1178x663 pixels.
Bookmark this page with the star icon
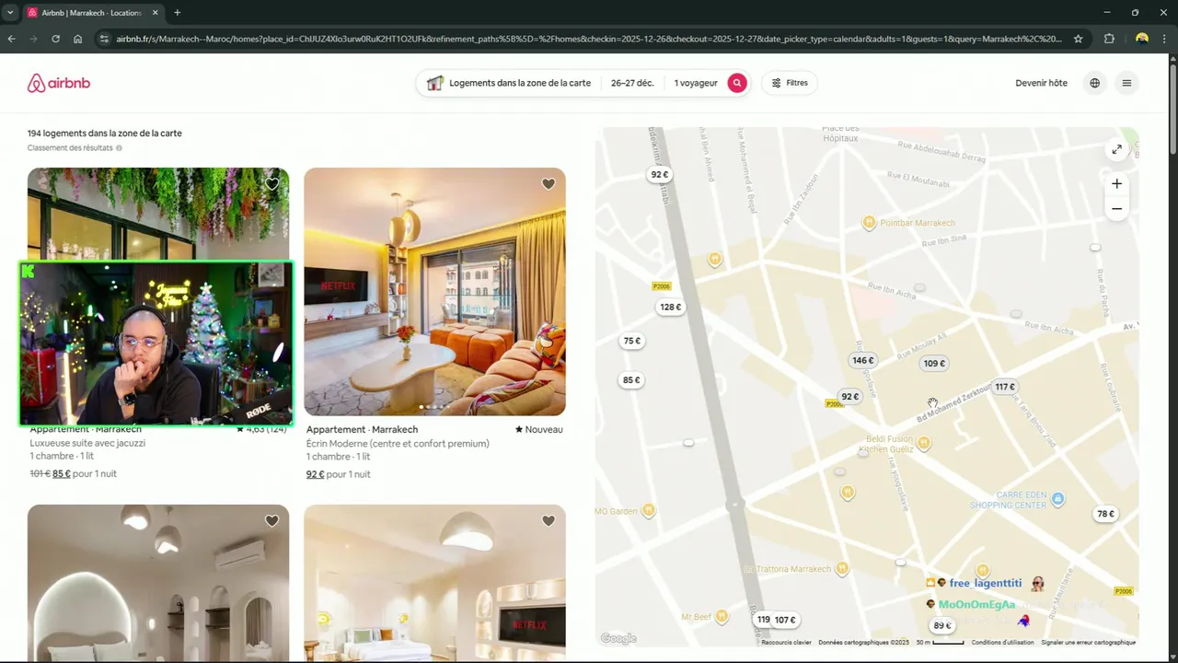[1079, 39]
